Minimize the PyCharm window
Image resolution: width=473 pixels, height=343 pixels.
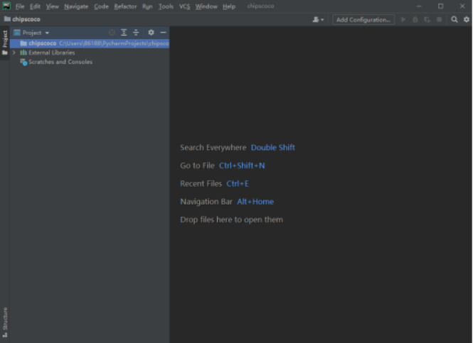tap(419, 6)
